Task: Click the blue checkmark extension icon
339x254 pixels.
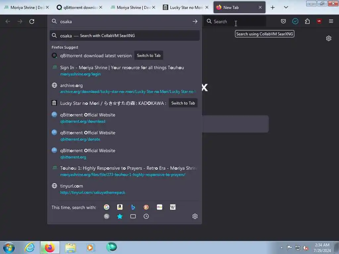Action: 295,21
